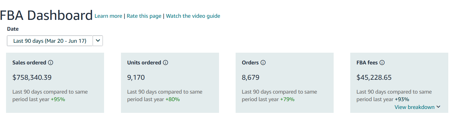Click the +80% units comparison figure

click(x=173, y=99)
